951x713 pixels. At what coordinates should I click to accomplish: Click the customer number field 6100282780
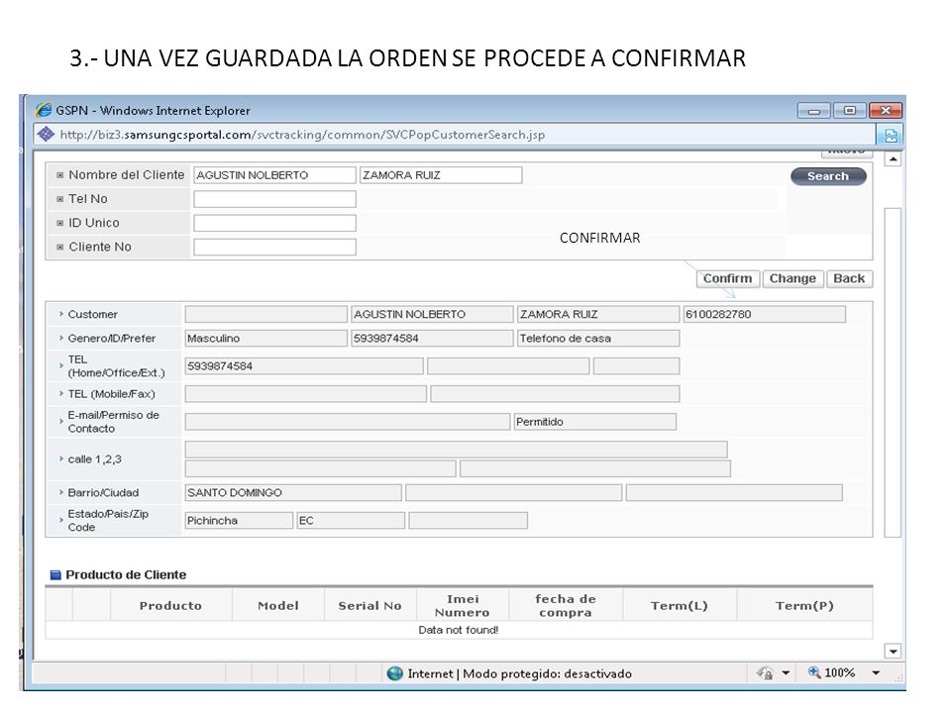[764, 314]
